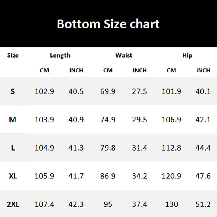
Task: Select the Size column header
Action: pyautogui.click(x=13, y=55)
